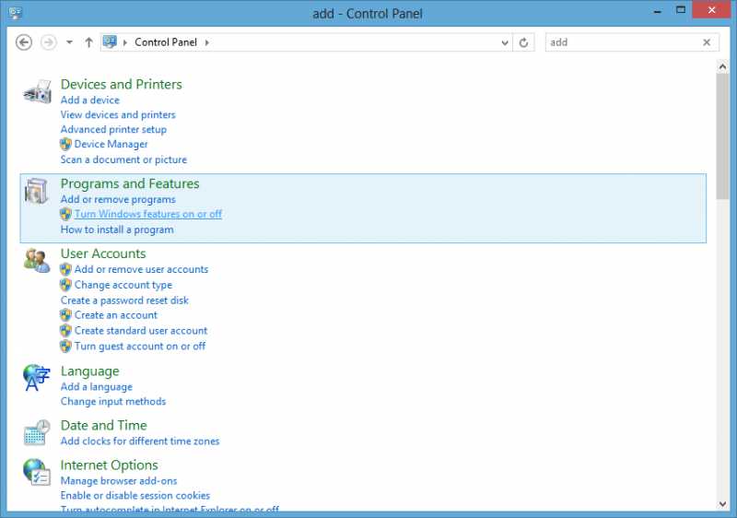737x518 pixels.
Task: Click shield icon beside Create an account
Action: click(65, 315)
